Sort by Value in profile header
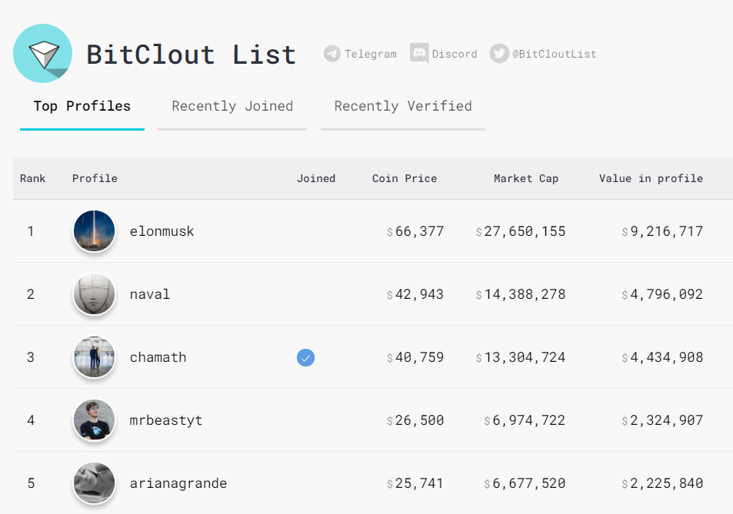The width and height of the screenshot is (733, 514). click(x=651, y=178)
